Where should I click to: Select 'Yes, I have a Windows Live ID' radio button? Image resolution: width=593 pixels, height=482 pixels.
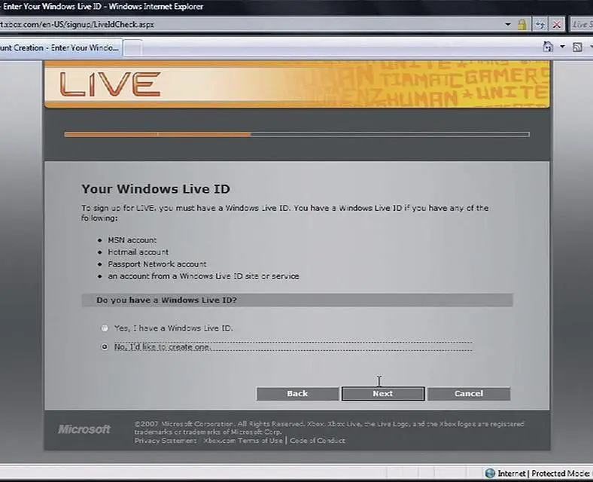(x=105, y=328)
